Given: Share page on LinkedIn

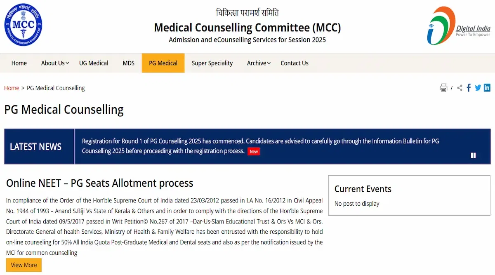Looking at the screenshot, I should point(487,87).
